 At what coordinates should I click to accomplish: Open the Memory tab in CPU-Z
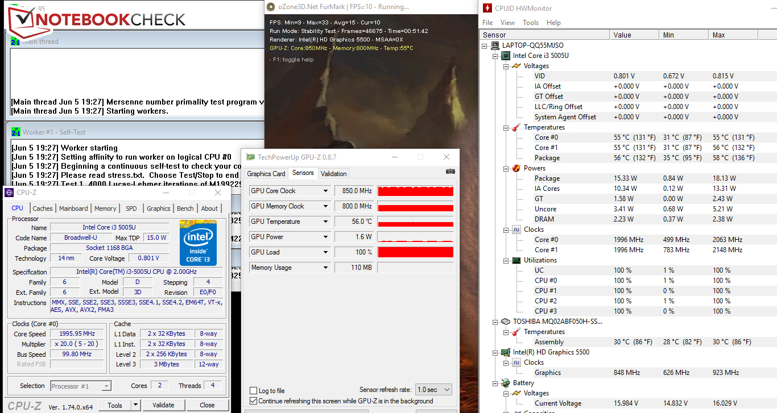point(105,208)
